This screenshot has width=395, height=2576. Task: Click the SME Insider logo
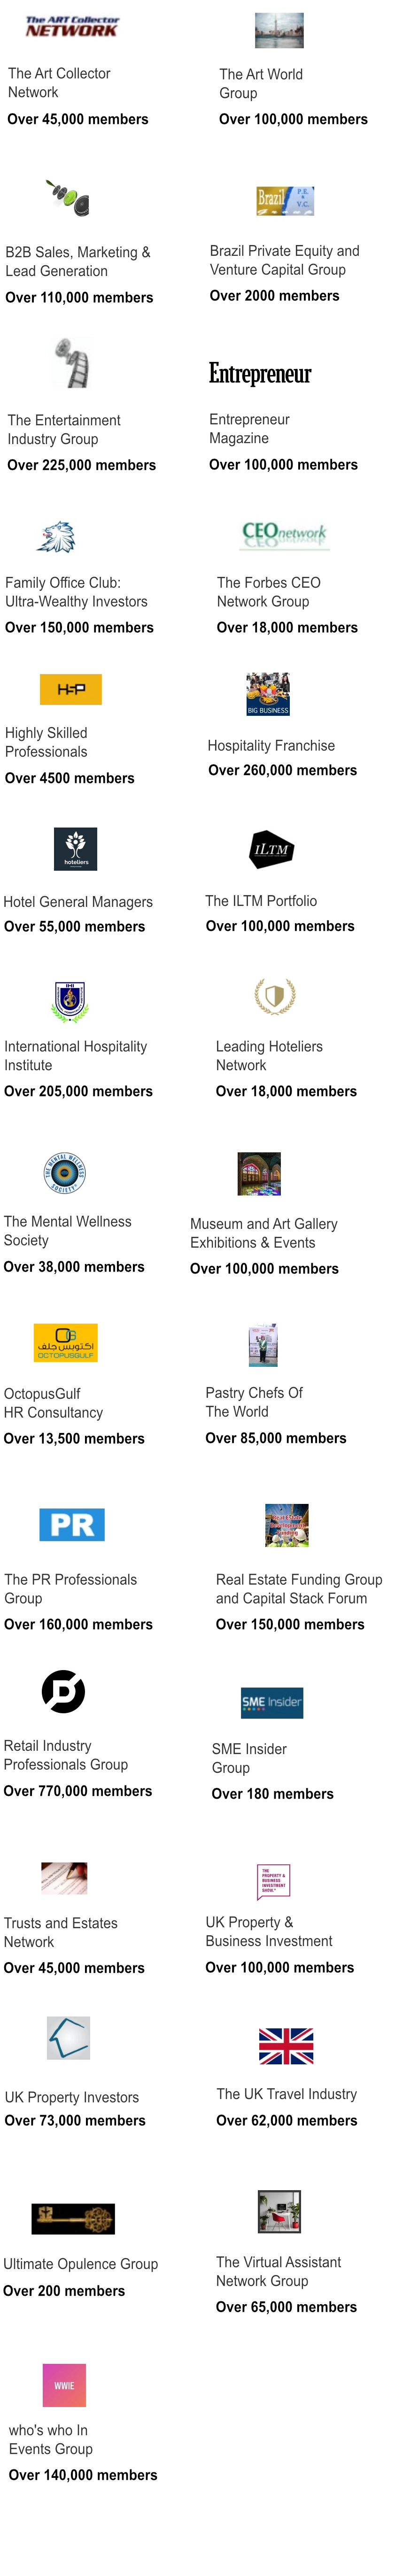point(272,1702)
